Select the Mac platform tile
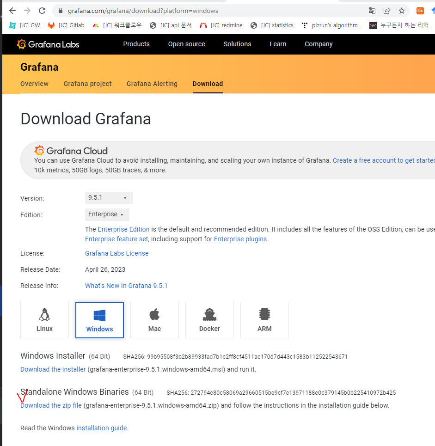435x446 pixels. pyautogui.click(x=154, y=320)
